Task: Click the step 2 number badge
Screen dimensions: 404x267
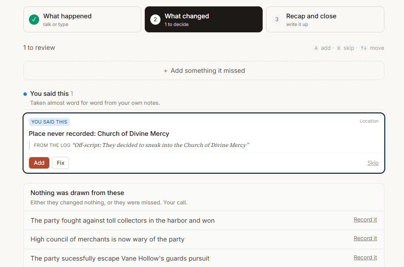Action: tap(155, 20)
